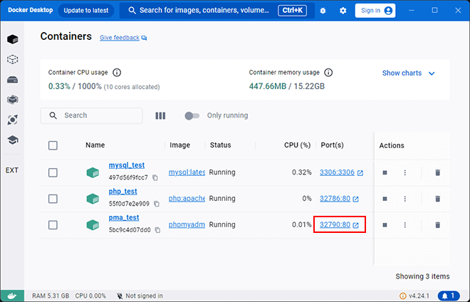The width and height of the screenshot is (470, 302).
Task: Open Learning center sidebar icon
Action: (x=13, y=140)
